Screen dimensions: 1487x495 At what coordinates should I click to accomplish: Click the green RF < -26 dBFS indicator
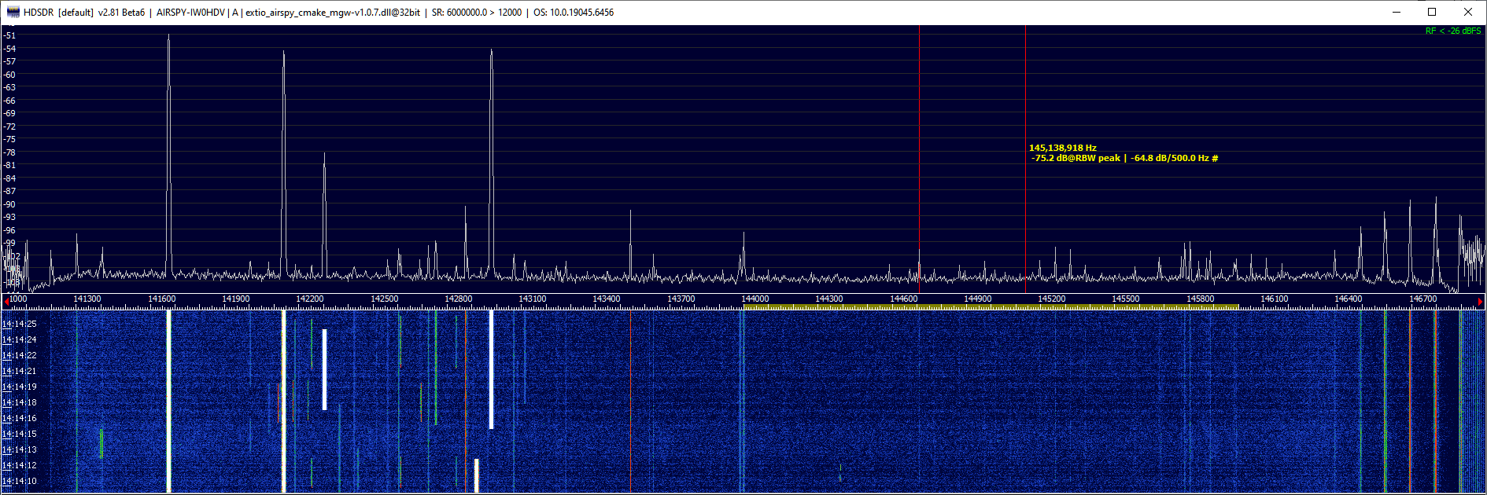coord(1452,31)
